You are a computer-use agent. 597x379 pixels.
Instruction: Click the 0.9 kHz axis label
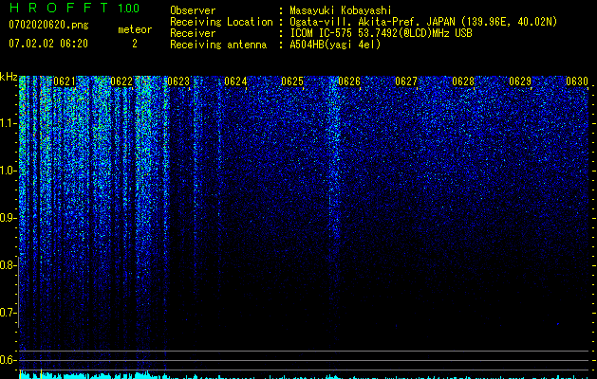8,218
